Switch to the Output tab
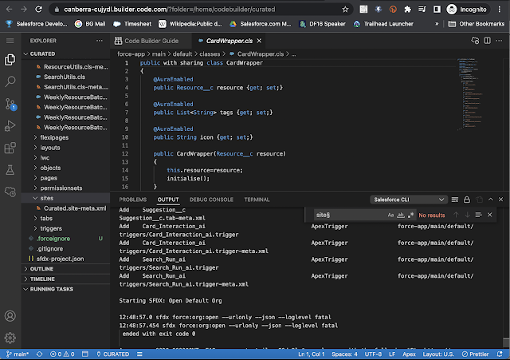The height and width of the screenshot is (360, 510). coord(168,200)
